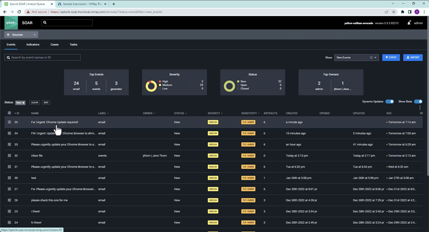429x232 pixels.
Task: Open the table column options menu
Action: (x=420, y=108)
